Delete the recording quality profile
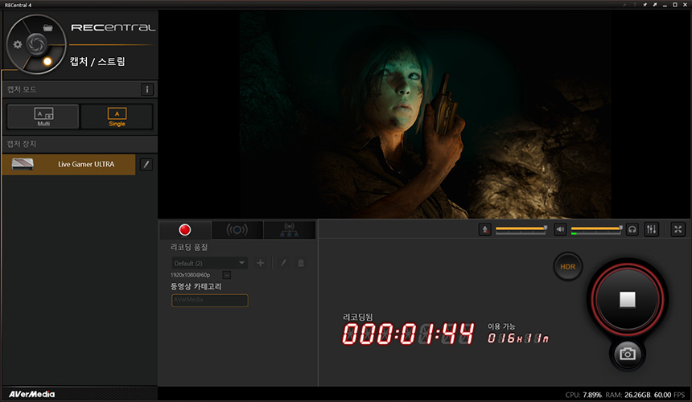The width and height of the screenshot is (692, 402). (301, 263)
